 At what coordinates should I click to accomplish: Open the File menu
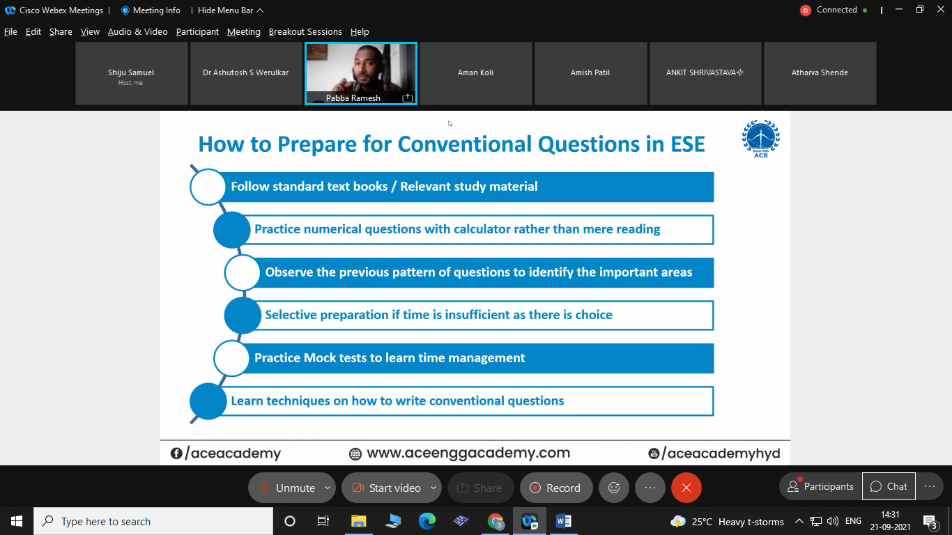click(x=10, y=32)
